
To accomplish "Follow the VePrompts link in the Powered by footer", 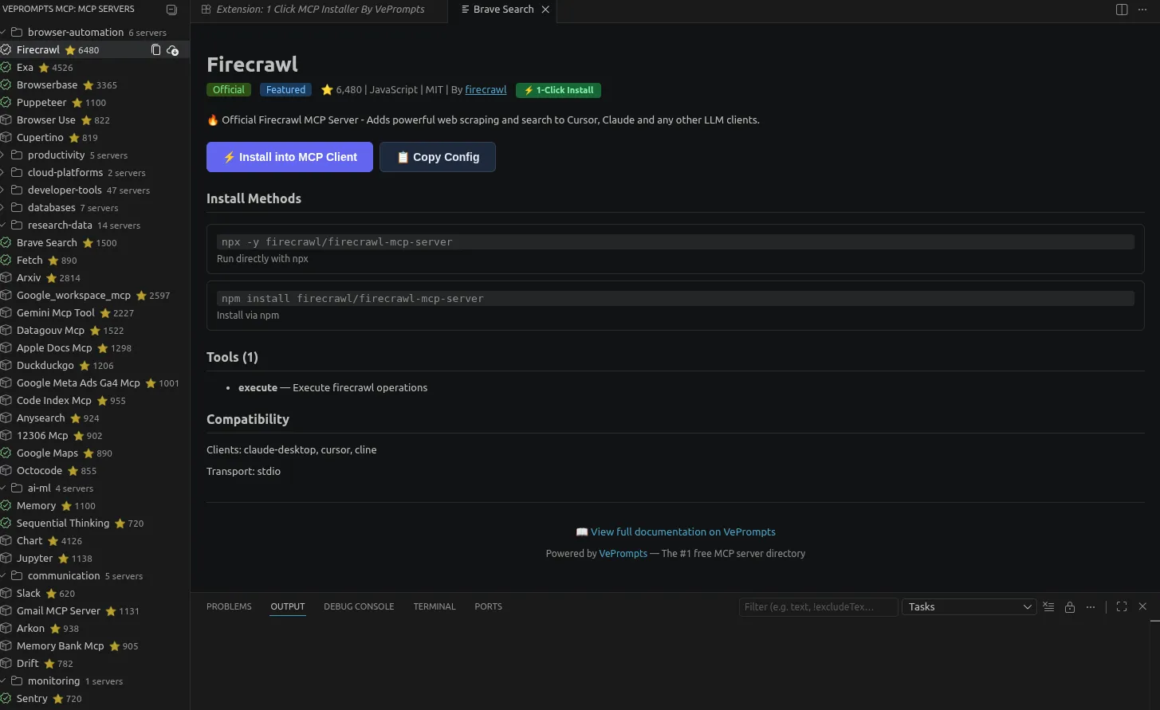I will [623, 554].
